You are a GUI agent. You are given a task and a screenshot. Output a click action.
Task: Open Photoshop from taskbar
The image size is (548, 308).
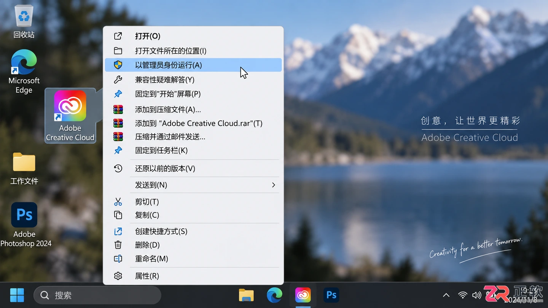click(331, 295)
